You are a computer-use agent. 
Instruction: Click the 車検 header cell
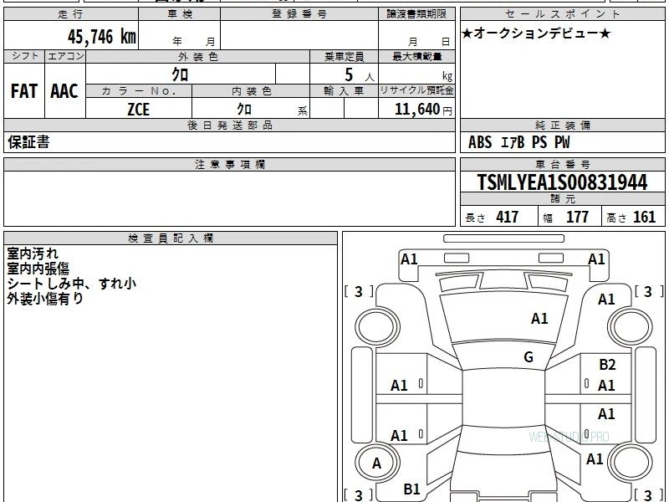tap(180, 14)
